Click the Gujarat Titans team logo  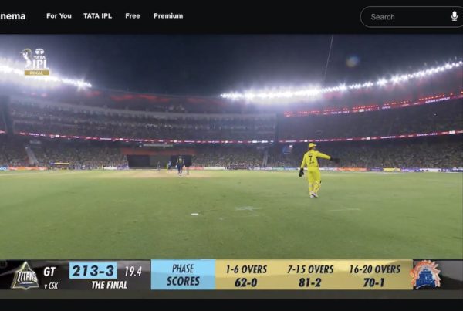point(25,276)
